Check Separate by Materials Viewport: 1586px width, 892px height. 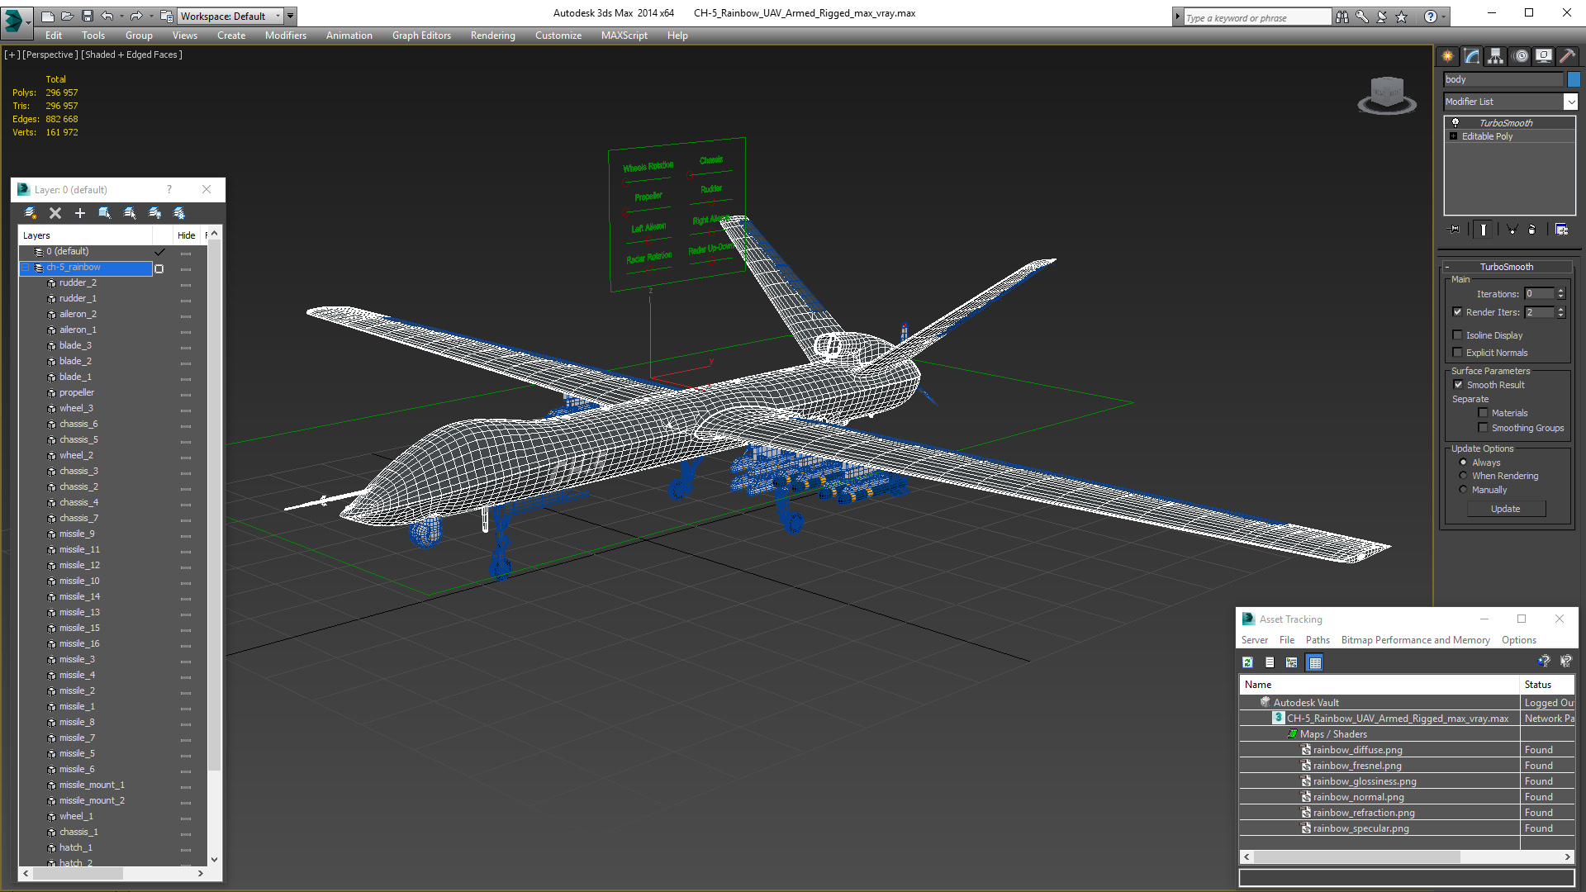[x=1483, y=413]
